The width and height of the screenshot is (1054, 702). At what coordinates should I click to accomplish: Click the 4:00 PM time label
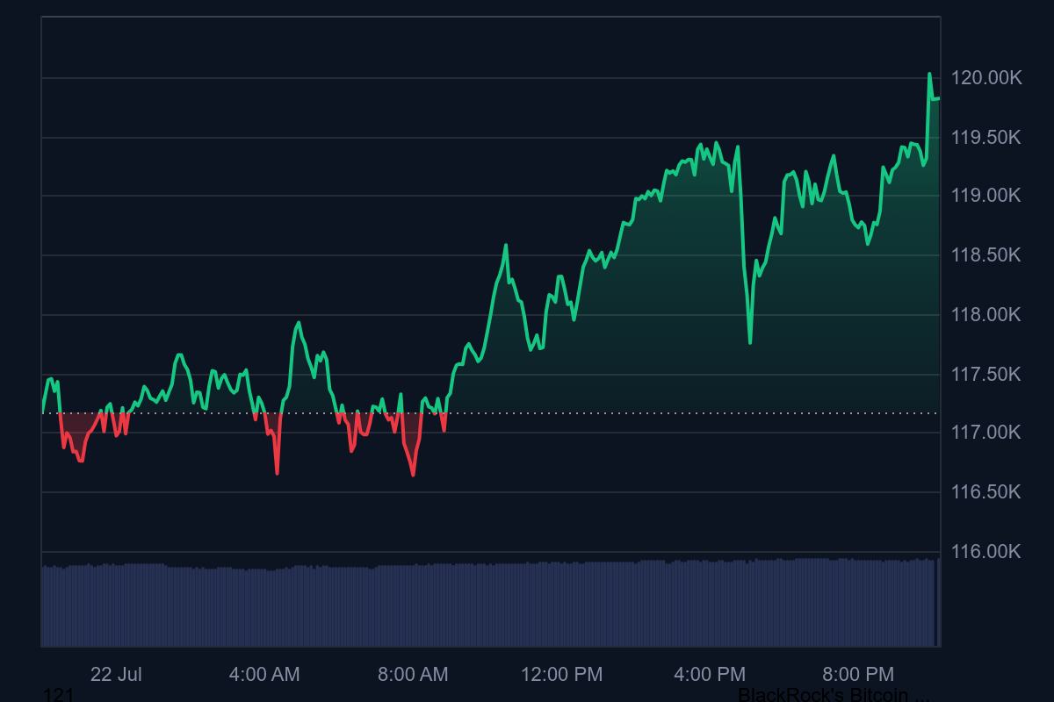point(710,674)
